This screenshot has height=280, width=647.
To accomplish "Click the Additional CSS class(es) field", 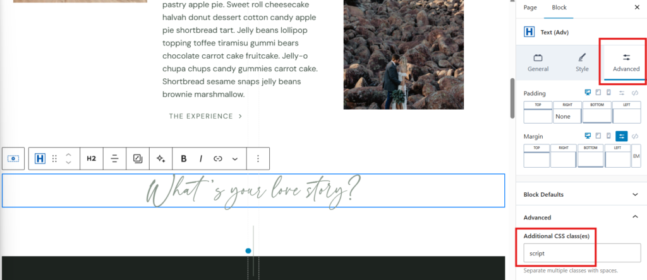I will [581, 253].
